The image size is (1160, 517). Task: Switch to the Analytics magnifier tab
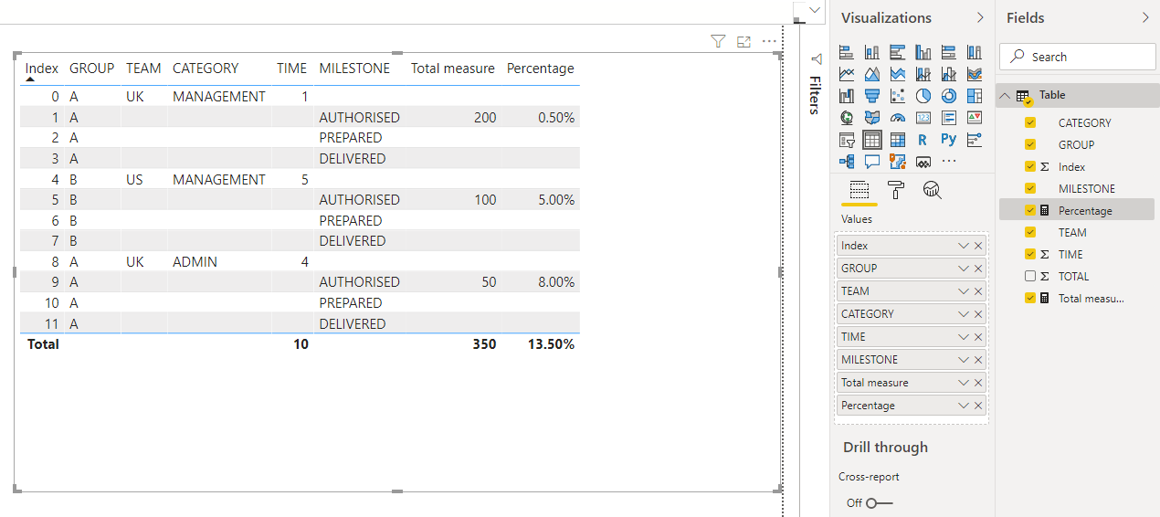click(932, 190)
